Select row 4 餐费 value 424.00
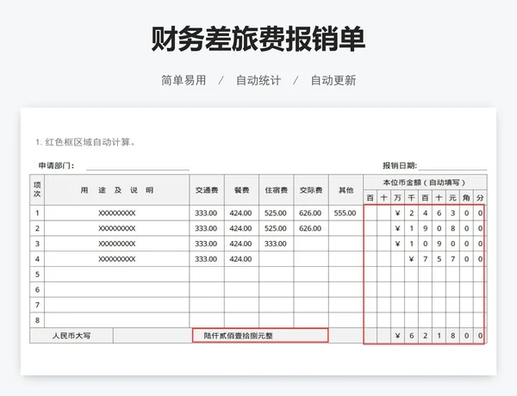This screenshot has width=517, height=396. [241, 259]
